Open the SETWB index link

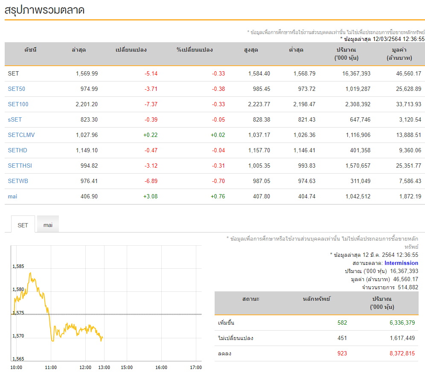tap(18, 181)
